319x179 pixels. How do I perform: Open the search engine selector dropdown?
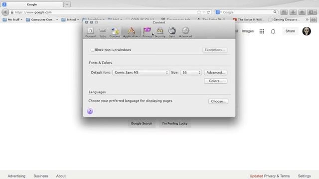click(218, 12)
